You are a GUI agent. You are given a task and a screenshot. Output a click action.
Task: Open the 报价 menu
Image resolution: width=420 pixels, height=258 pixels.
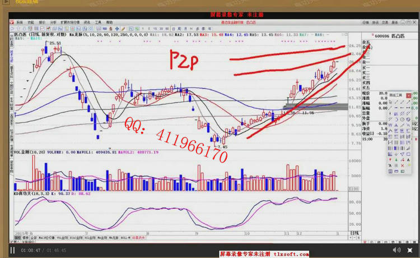42,22
